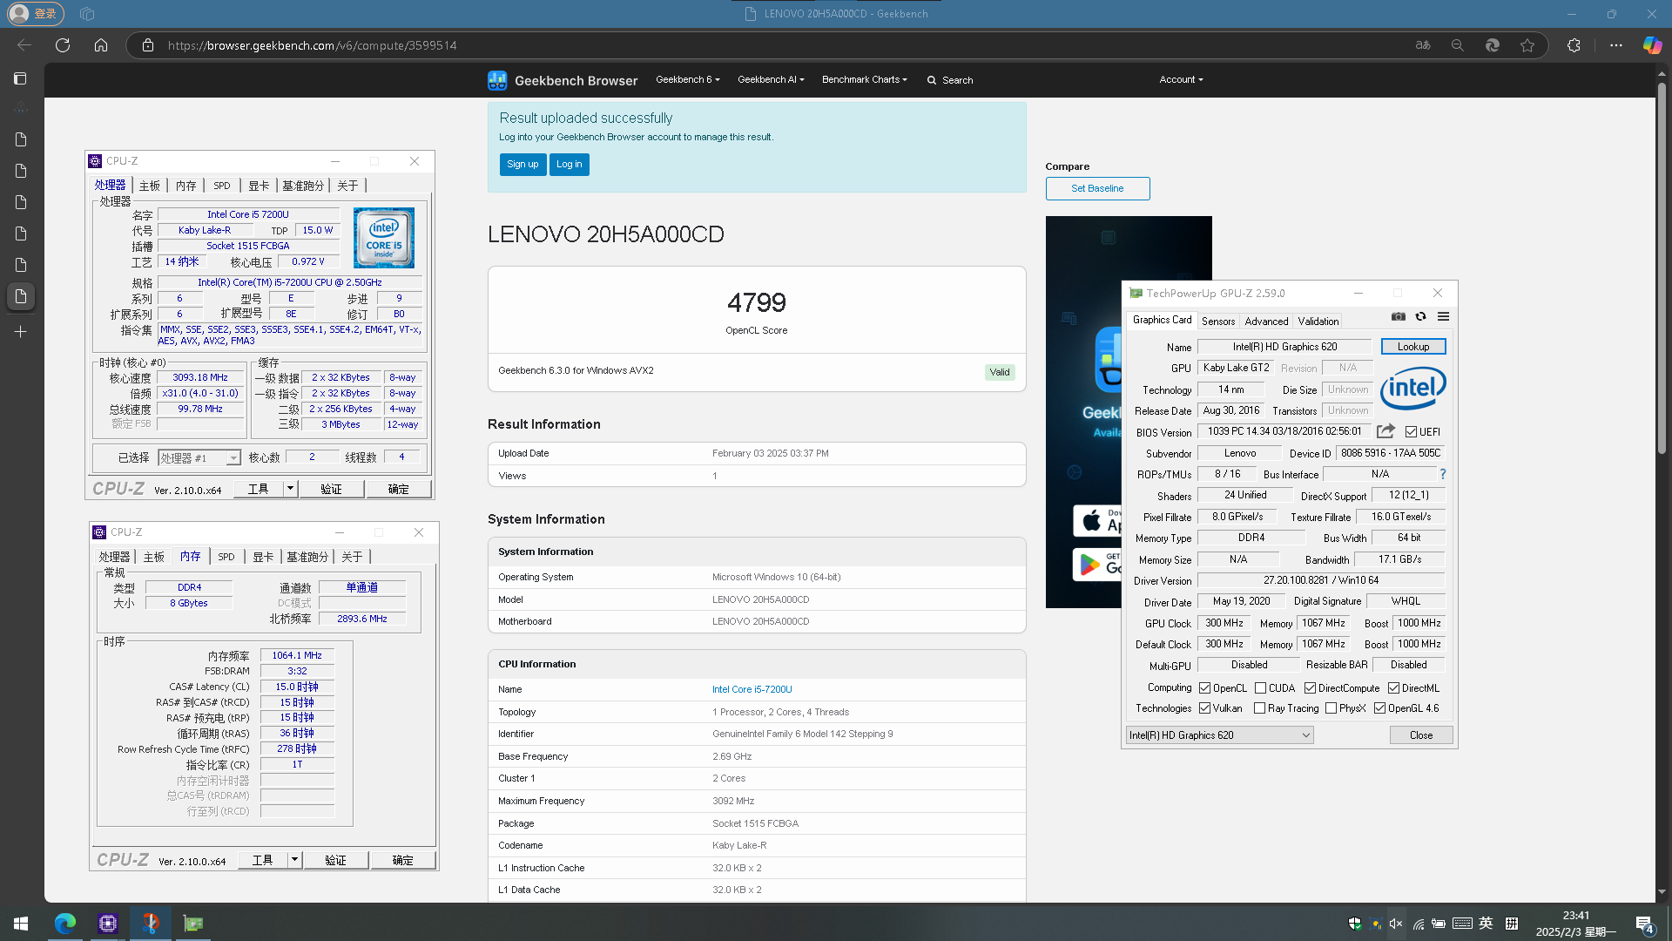Open the browser extensions puzzle icon
The height and width of the screenshot is (941, 1672).
(1574, 45)
